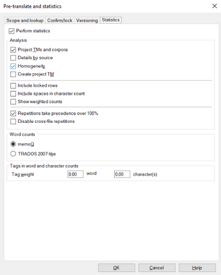Toggle Project TMs and corpora option
This screenshot has width=221, height=275.
point(13,50)
